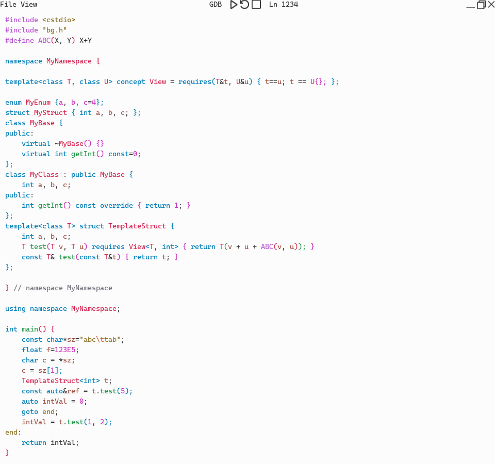Place cursor on the #include <cstdio> line
The width and height of the screenshot is (495, 464).
(x=40, y=20)
